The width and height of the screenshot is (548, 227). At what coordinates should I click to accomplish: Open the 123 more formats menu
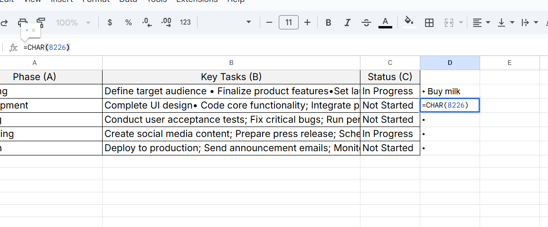pos(185,22)
